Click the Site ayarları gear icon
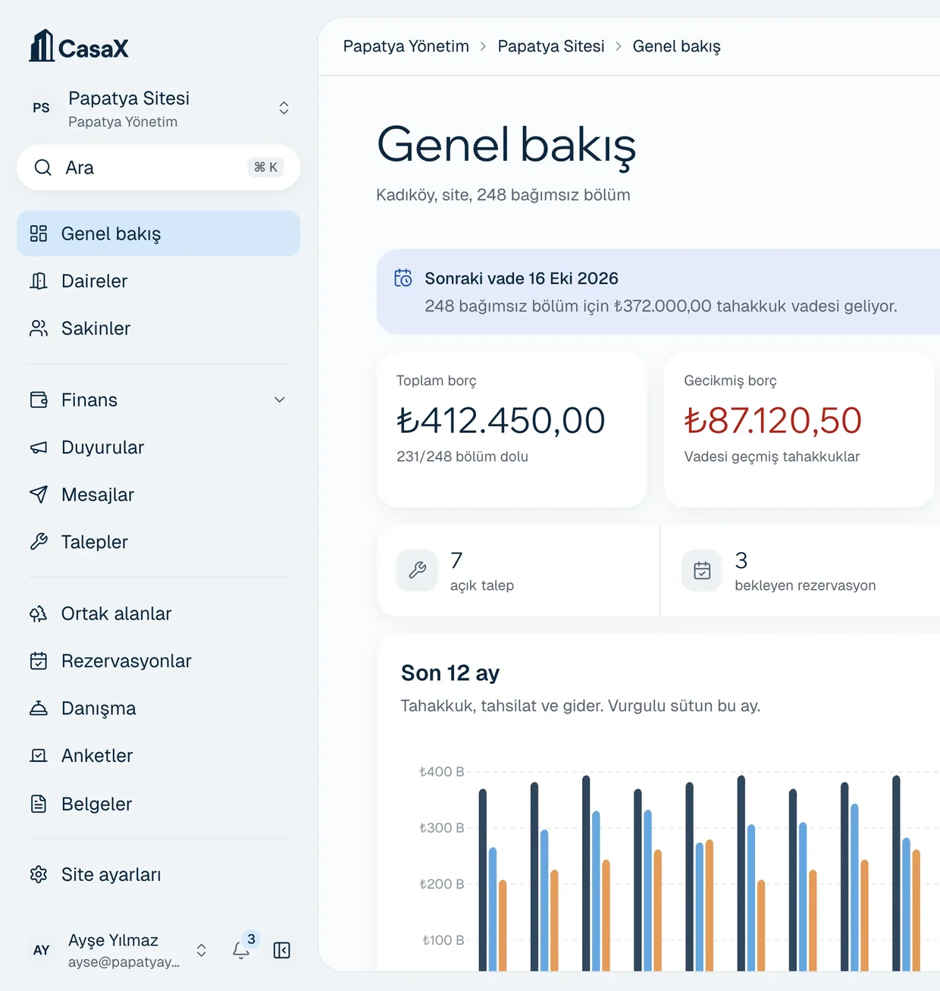Image resolution: width=940 pixels, height=991 pixels. (39, 874)
